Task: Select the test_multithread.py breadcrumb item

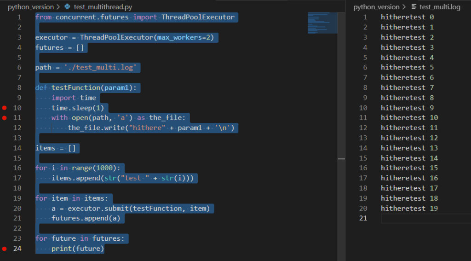Action: 104,7
